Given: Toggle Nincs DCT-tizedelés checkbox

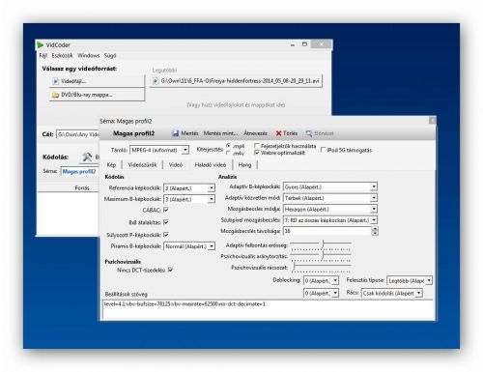Looking at the screenshot, I should coord(170,270).
